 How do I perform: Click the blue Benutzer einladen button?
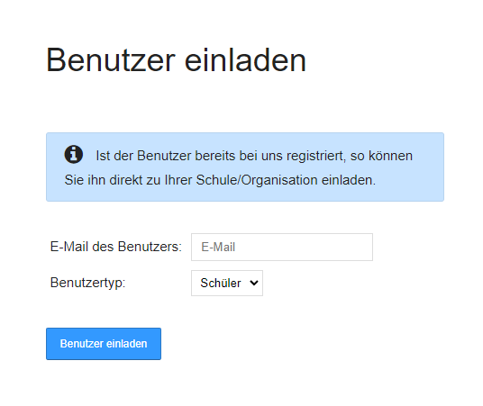104,344
